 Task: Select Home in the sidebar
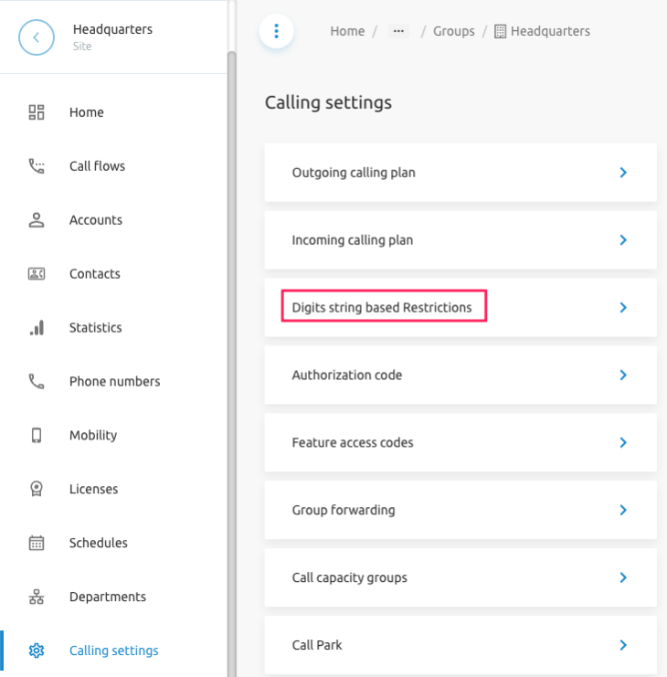87,112
